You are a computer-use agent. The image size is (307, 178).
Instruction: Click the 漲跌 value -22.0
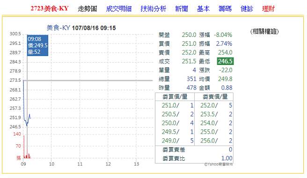[226, 70]
